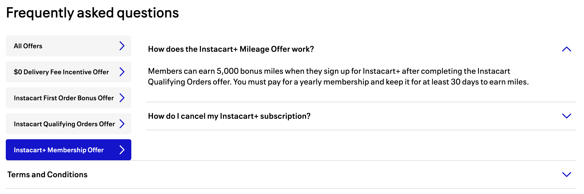Click the Terms and Conditions label
Viewport: 584px width, 194px height.
[x=47, y=174]
